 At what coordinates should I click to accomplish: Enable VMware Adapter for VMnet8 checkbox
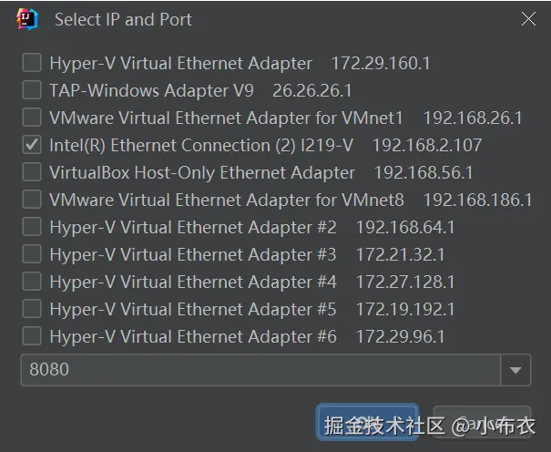point(32,200)
